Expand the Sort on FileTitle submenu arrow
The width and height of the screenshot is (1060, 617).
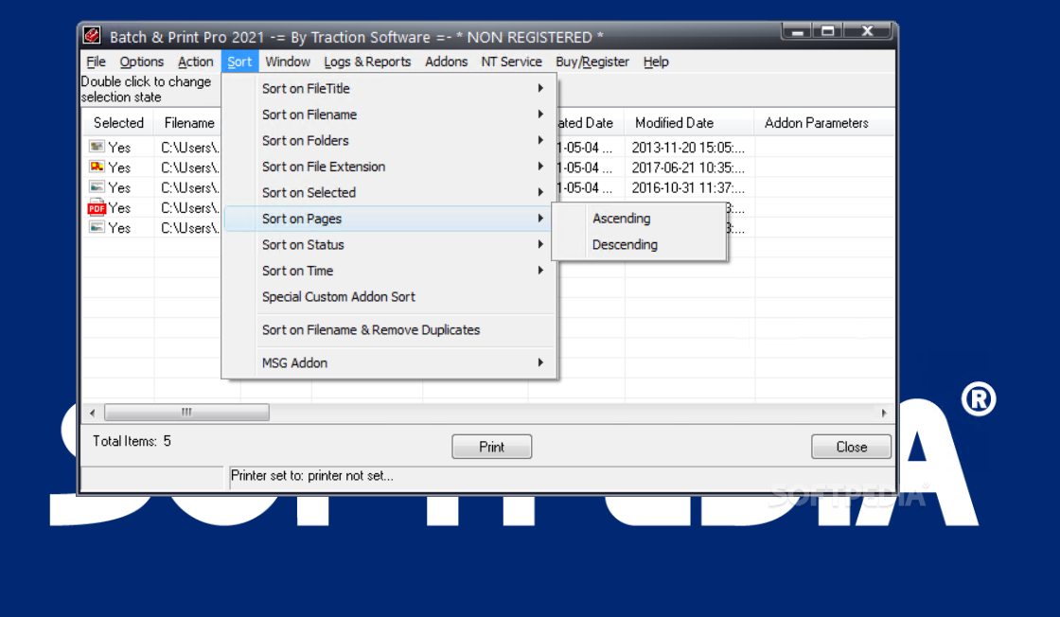coord(540,88)
